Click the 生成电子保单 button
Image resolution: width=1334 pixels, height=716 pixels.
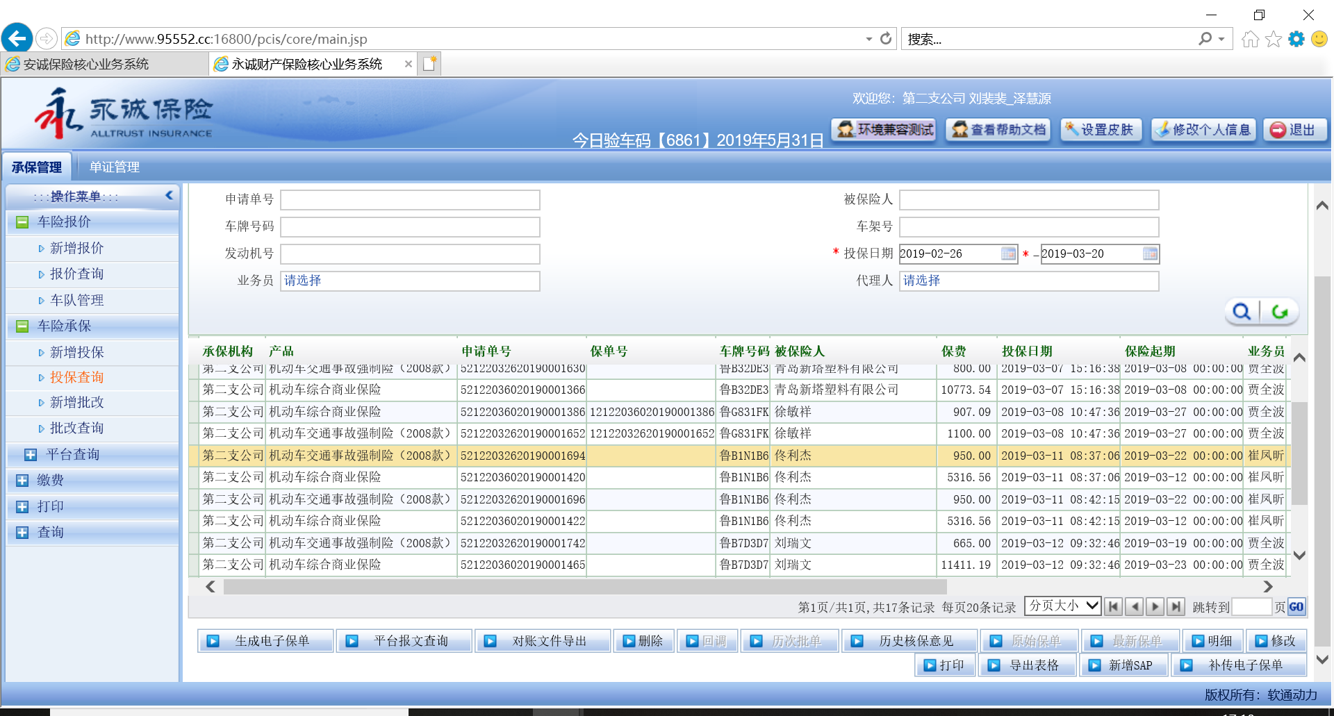coord(265,641)
